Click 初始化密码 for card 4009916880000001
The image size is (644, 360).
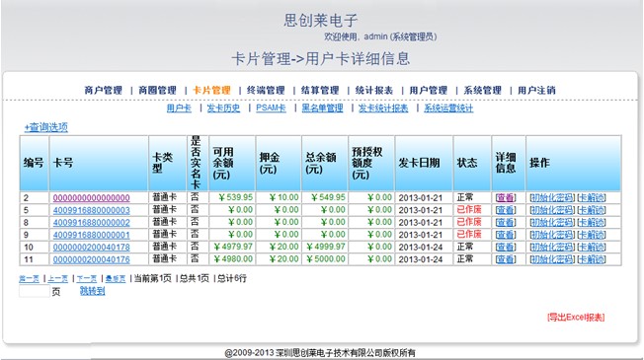click(x=552, y=235)
